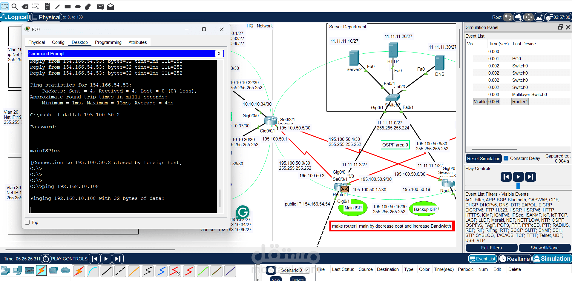Click New scenario button
The height and width of the screenshot is (281, 572).
point(276,279)
